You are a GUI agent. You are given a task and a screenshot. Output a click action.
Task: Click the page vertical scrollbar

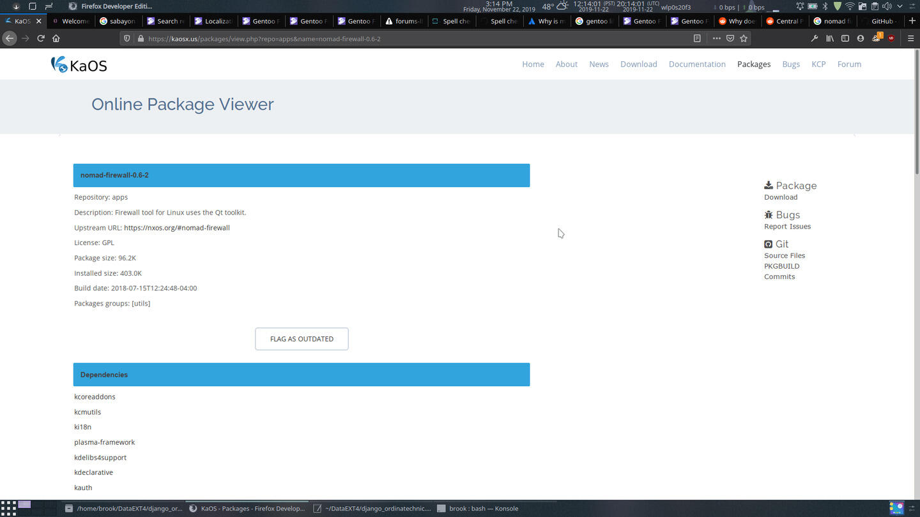click(917, 112)
